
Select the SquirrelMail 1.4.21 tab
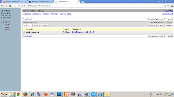click(x=67, y=2)
